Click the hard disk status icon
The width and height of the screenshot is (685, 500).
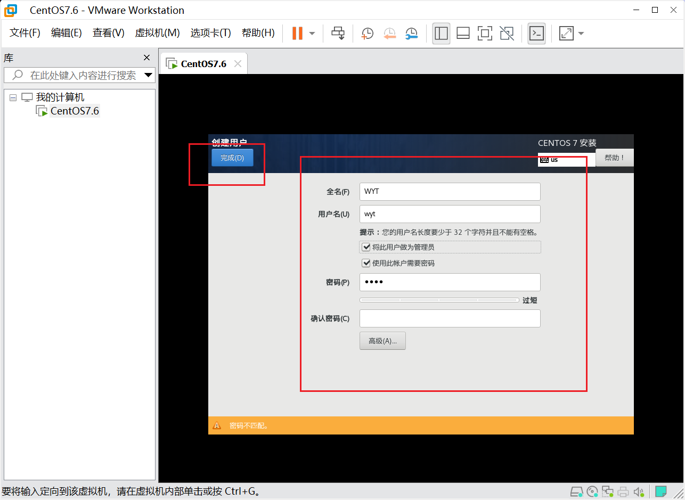tap(576, 491)
